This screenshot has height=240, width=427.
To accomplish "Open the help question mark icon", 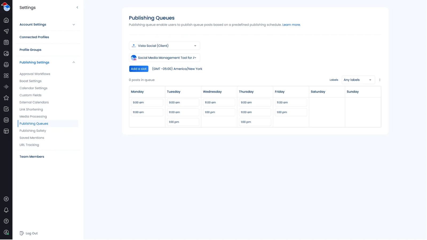I will coord(6,221).
